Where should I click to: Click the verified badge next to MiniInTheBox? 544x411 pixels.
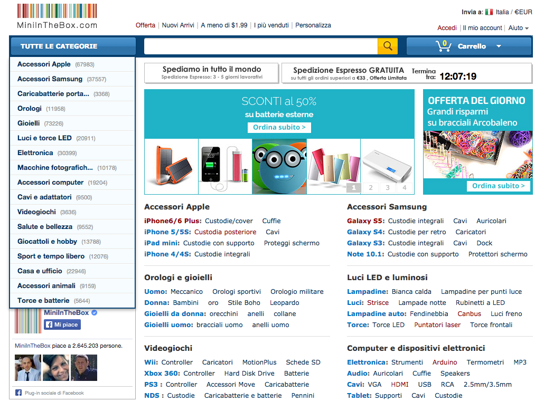95,312
